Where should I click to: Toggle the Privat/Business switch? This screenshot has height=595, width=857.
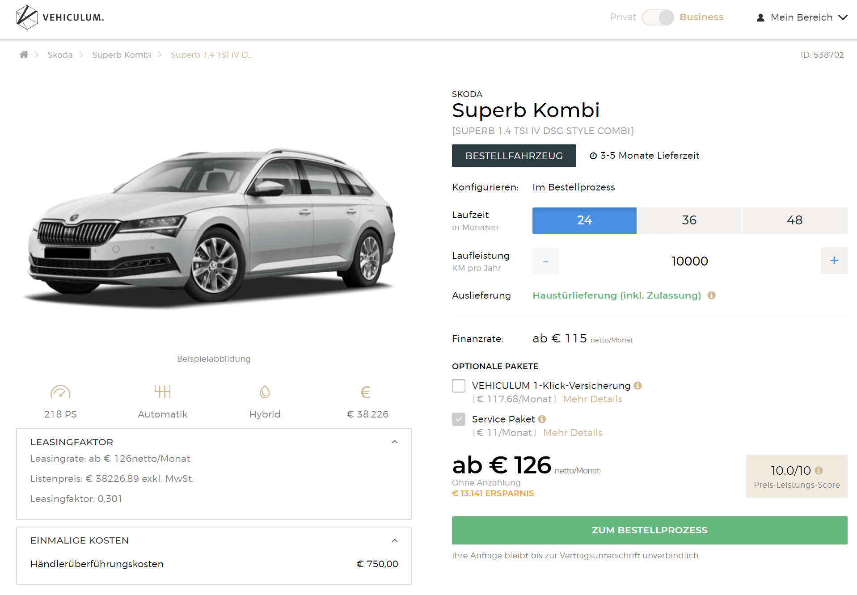658,17
